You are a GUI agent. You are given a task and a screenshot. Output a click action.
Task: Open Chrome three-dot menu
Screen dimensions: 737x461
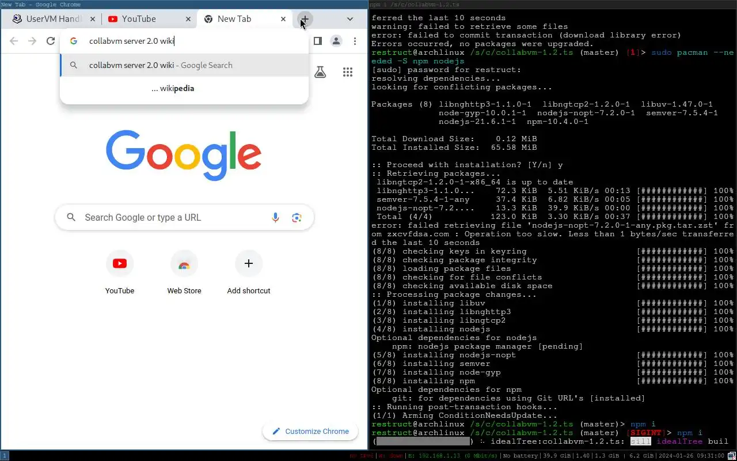355,41
